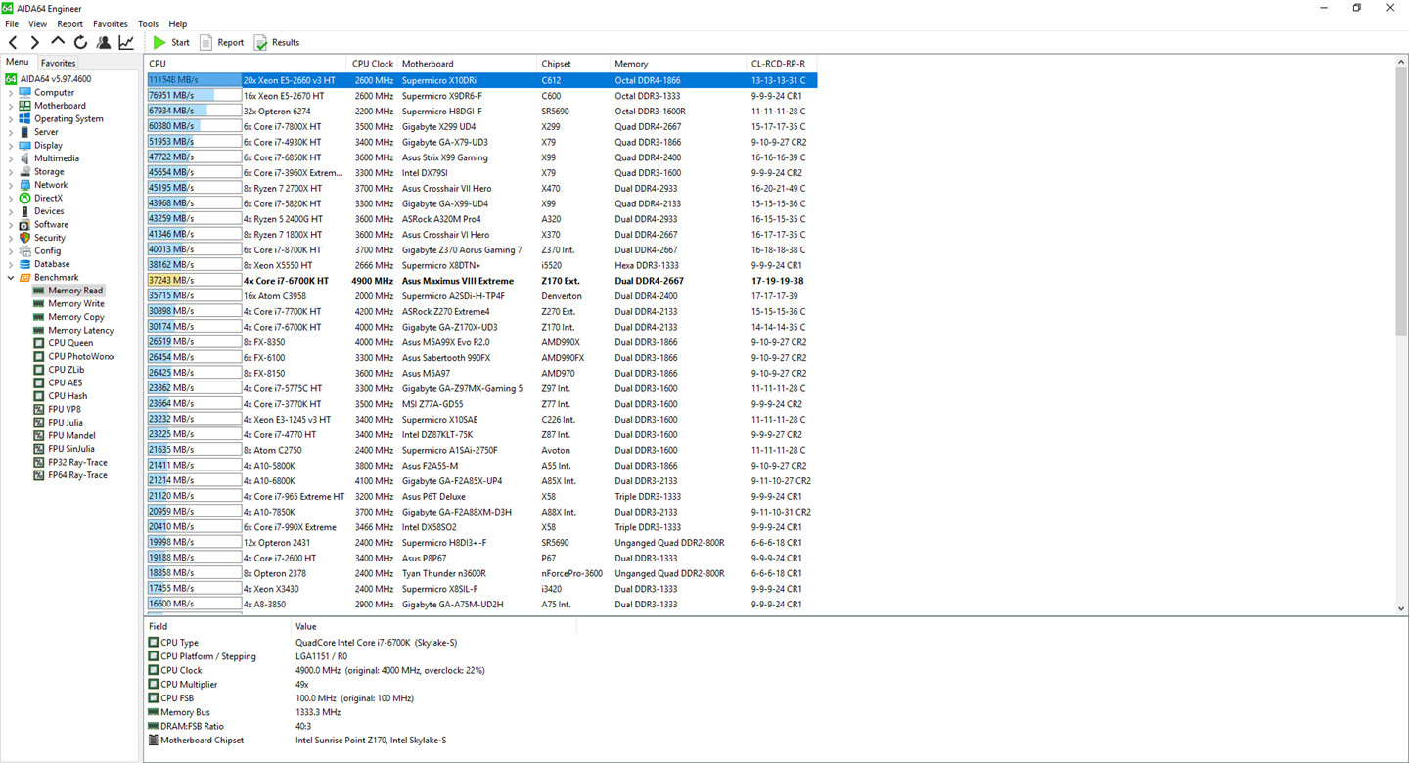This screenshot has width=1409, height=763.
Task: Go back with the left arrow toolbar icon
Action: click(13, 42)
